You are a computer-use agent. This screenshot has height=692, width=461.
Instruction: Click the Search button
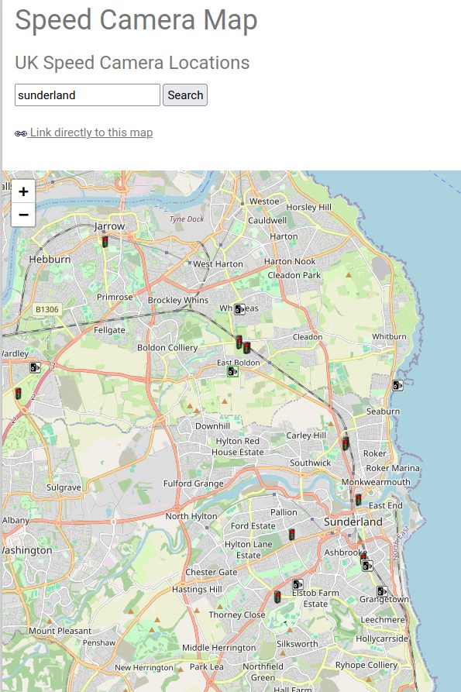(185, 95)
